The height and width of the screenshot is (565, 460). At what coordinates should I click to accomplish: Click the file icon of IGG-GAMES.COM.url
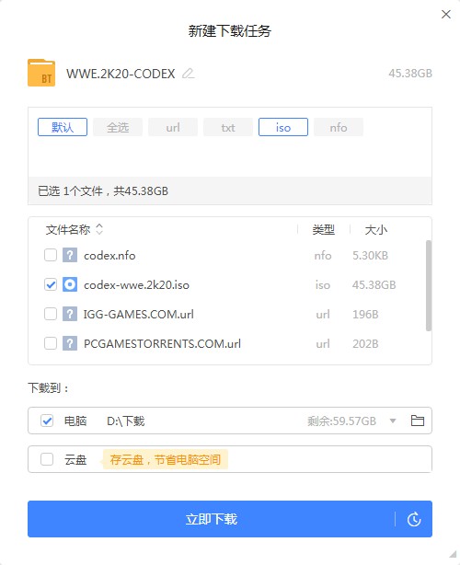pyautogui.click(x=70, y=314)
